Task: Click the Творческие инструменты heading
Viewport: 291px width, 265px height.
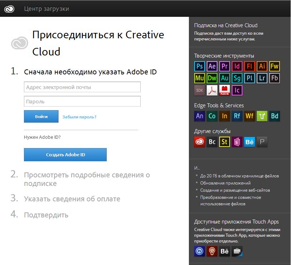Action: coord(224,56)
